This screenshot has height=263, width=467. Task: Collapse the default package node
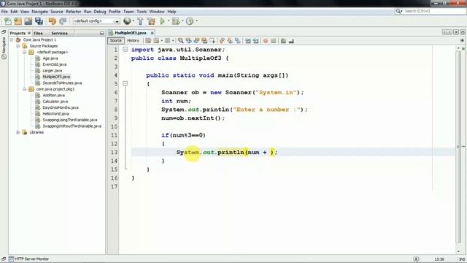tap(25, 52)
